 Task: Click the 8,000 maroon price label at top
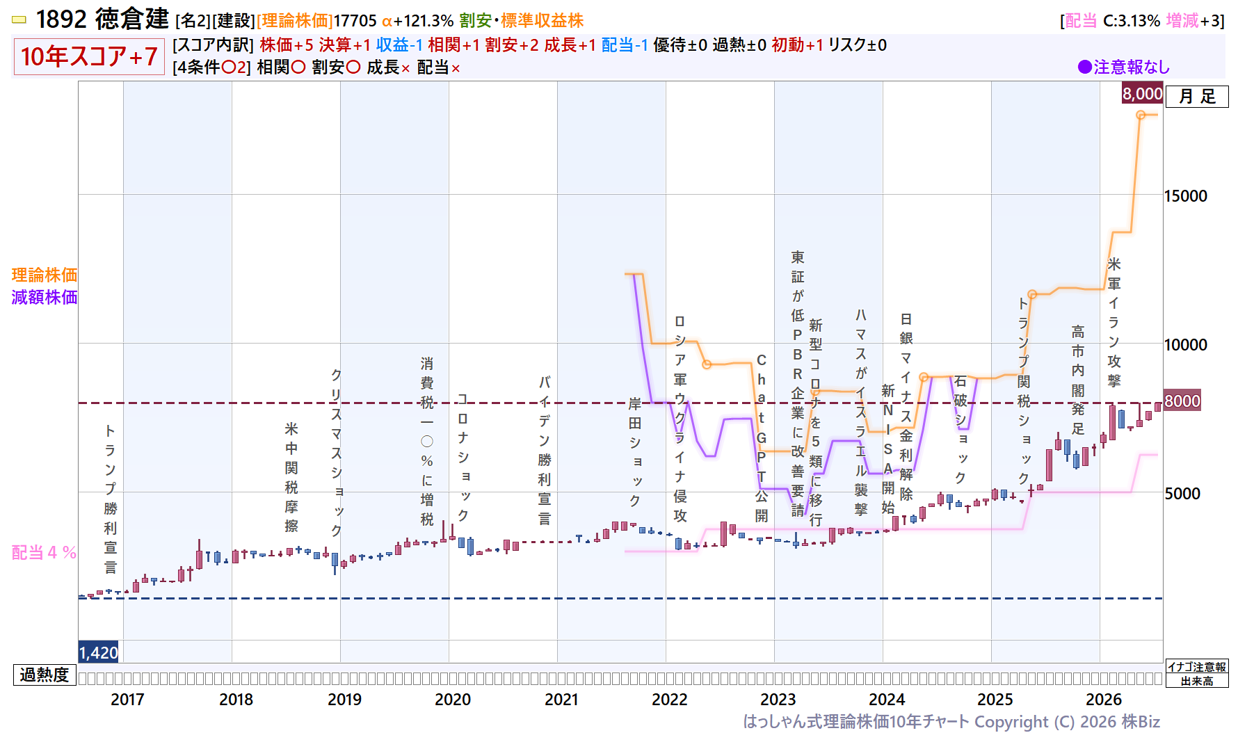click(x=1142, y=94)
